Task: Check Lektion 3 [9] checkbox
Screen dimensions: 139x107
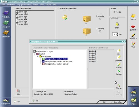Action: click(17, 17)
